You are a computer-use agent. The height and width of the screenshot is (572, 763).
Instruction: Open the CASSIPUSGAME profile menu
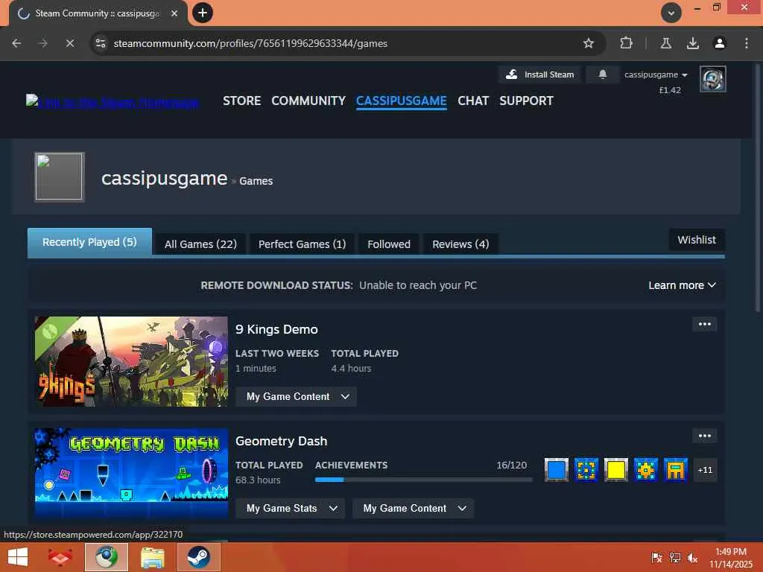coord(402,101)
